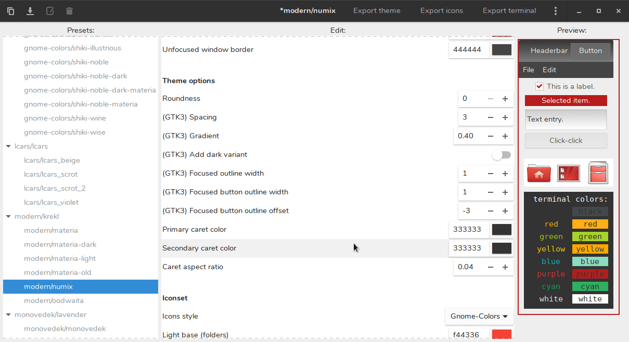Toggle the 'This is a label' checkbox
This screenshot has height=342, width=629.
tap(540, 86)
